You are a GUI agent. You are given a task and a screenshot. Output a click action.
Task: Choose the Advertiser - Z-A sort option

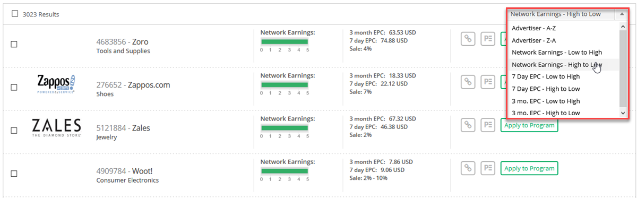[563, 40]
